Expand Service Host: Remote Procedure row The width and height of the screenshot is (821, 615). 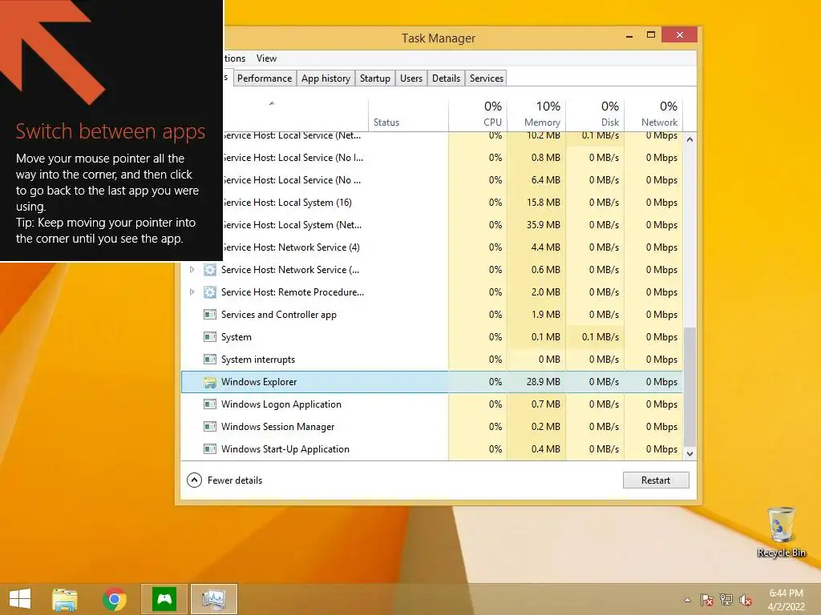coord(192,292)
